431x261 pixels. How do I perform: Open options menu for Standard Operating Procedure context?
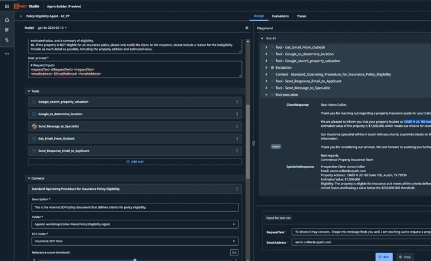click(x=237, y=189)
